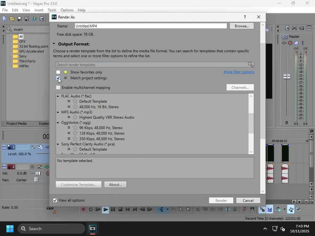Click search magnifier in render templates field
The width and height of the screenshot is (315, 236).
point(250,65)
